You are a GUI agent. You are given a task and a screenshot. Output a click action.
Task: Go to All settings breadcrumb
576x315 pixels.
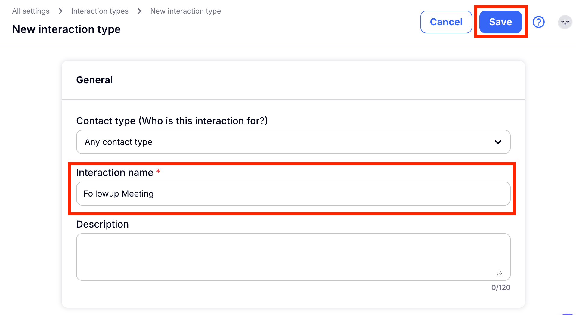pos(31,11)
